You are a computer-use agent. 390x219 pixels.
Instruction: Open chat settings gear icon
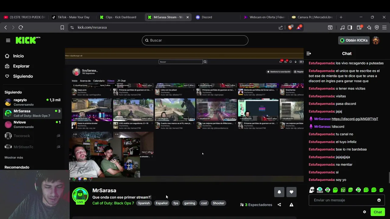(x=364, y=212)
